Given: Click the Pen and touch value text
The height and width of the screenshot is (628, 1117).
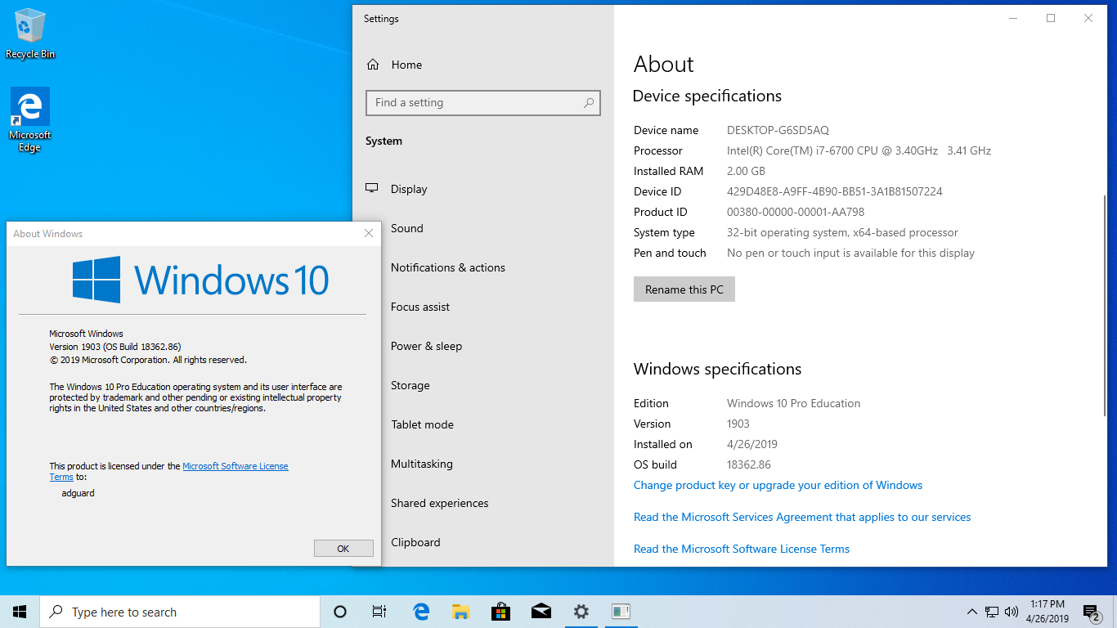Looking at the screenshot, I should [x=850, y=253].
